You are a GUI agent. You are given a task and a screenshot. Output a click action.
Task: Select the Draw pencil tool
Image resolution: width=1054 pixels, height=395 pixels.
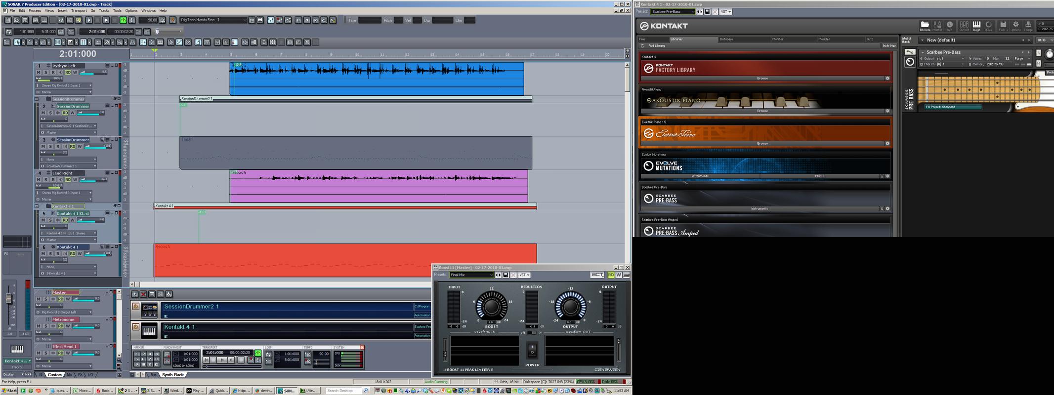(x=43, y=42)
